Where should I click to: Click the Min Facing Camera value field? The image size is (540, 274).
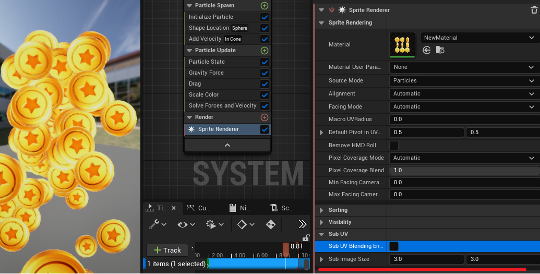coord(464,182)
